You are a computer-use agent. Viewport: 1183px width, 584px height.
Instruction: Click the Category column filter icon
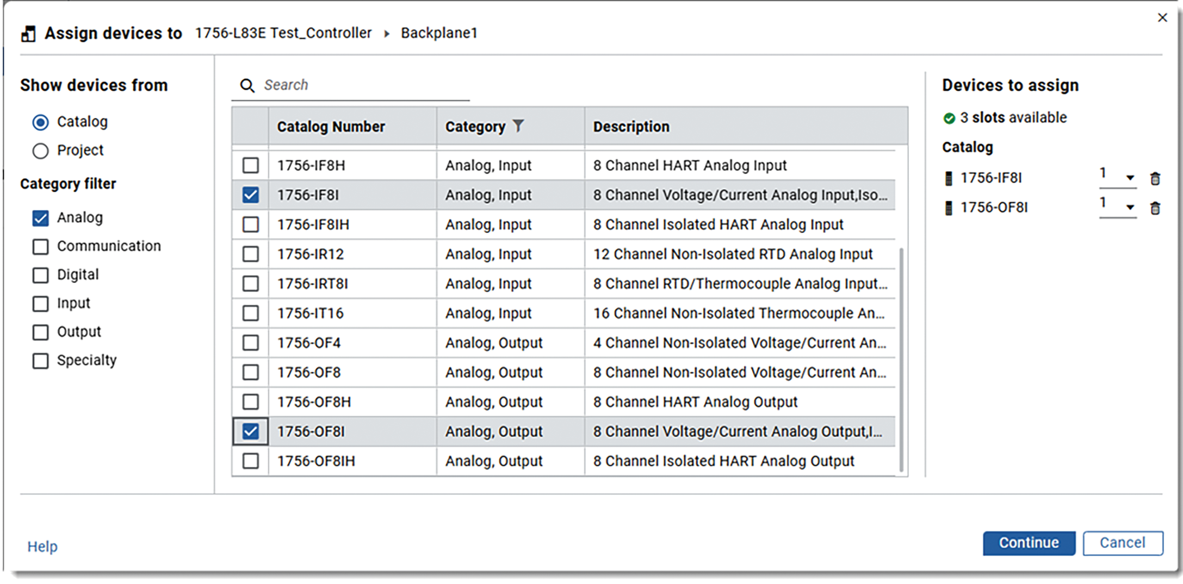518,126
